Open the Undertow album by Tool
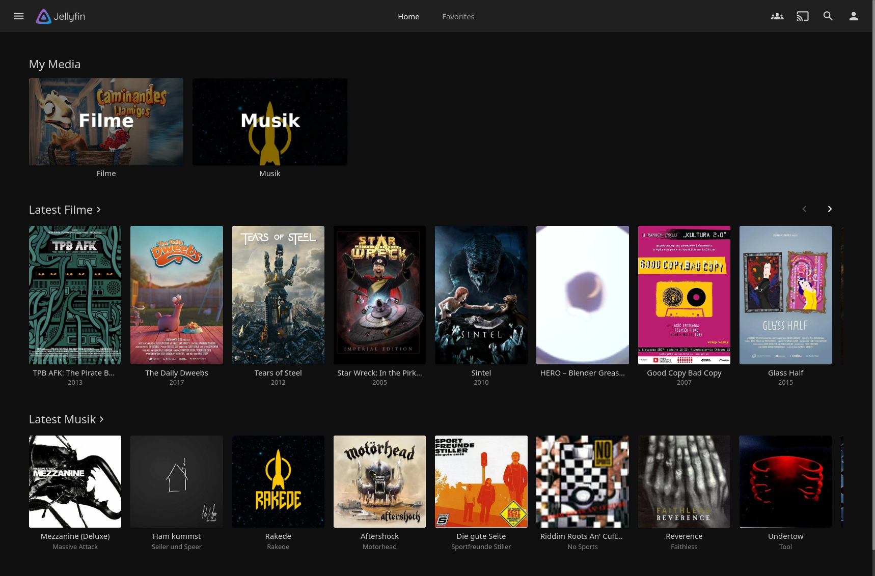This screenshot has width=875, height=576. (x=785, y=481)
